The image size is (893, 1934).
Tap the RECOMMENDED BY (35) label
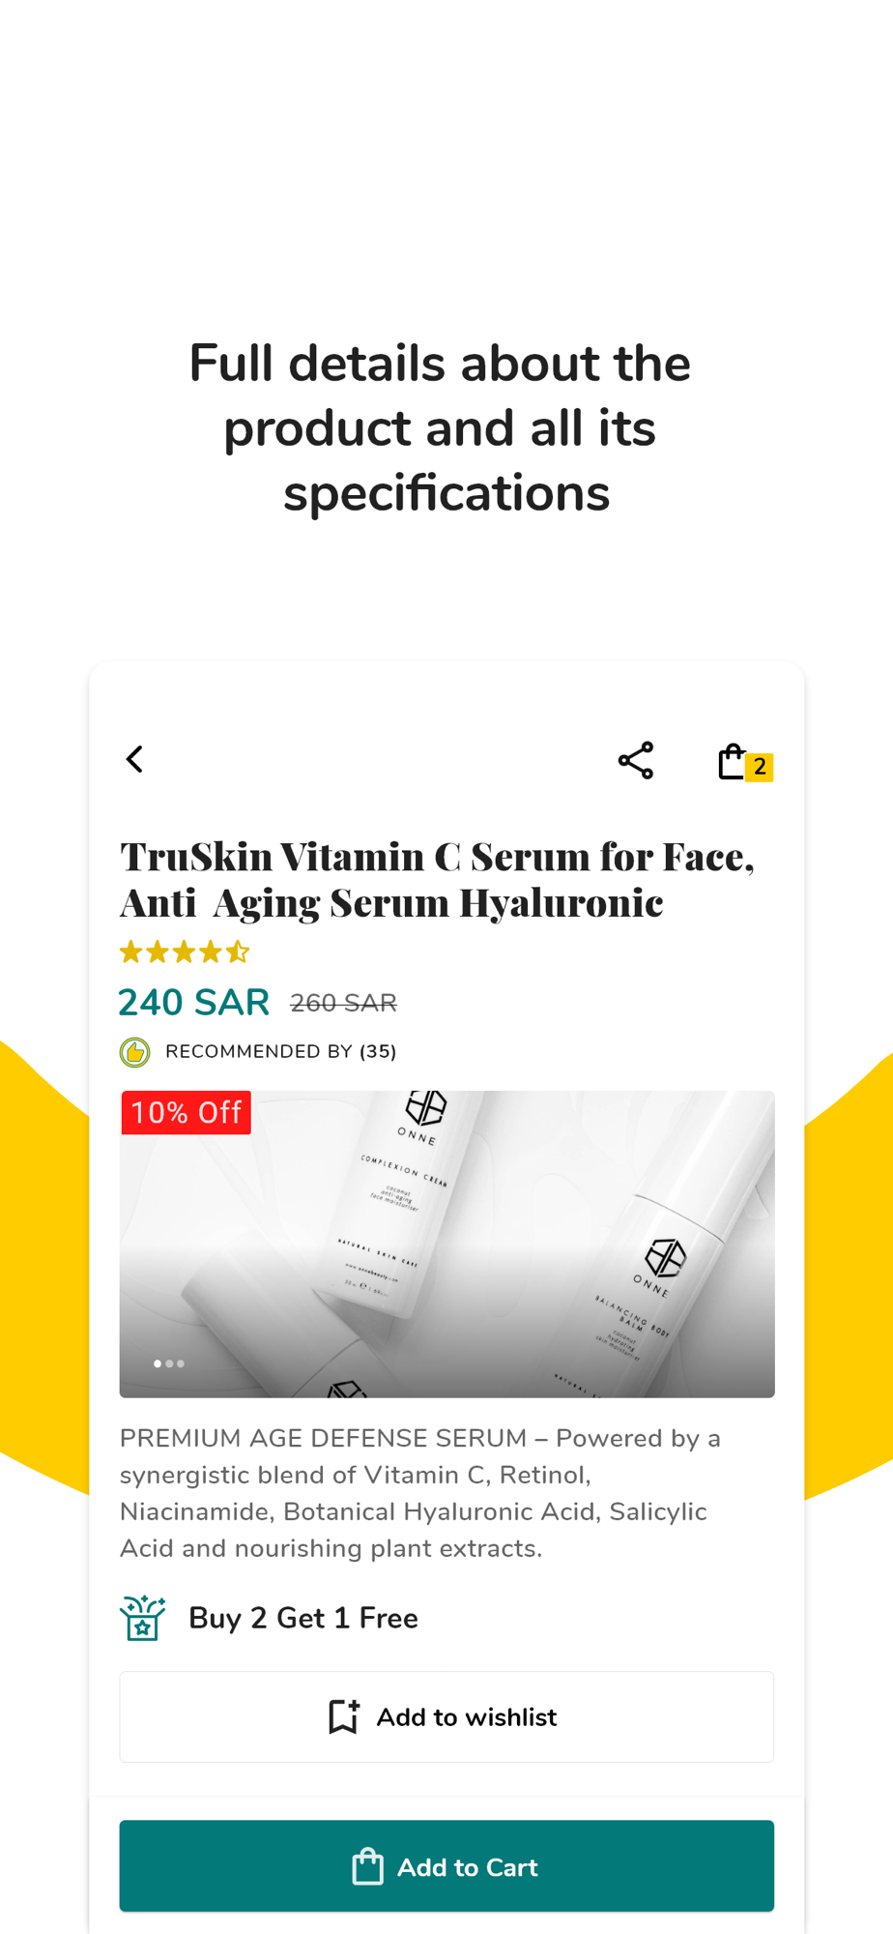click(x=281, y=1052)
